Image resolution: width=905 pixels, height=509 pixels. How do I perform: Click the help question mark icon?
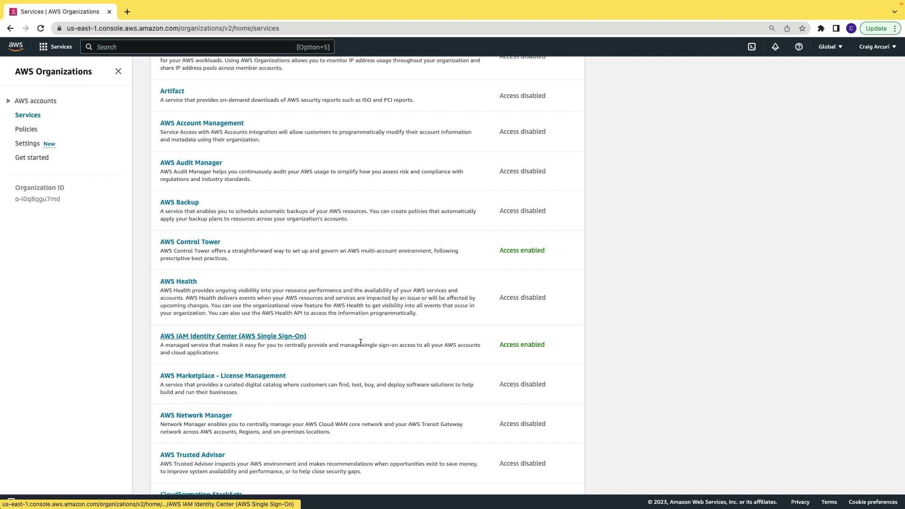(798, 47)
